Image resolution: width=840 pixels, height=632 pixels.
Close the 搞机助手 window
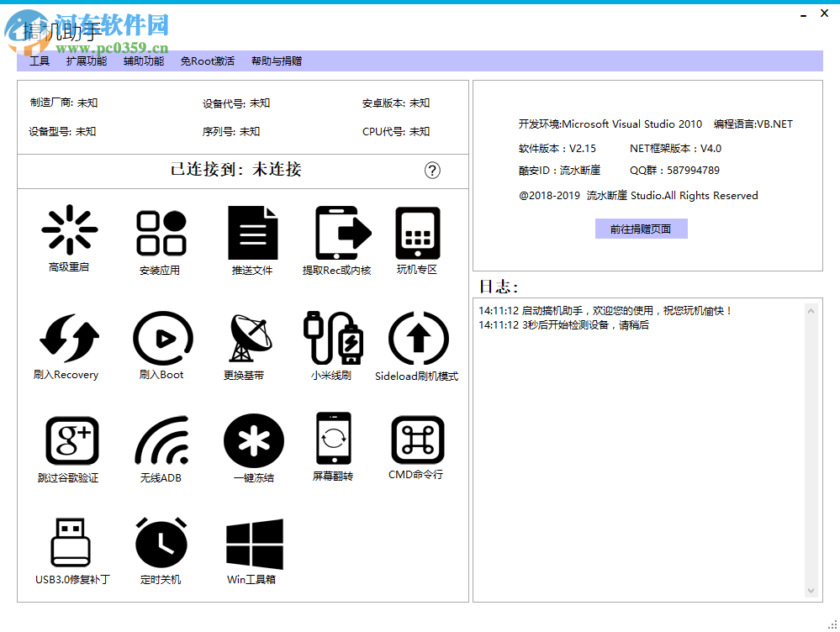pos(825,13)
